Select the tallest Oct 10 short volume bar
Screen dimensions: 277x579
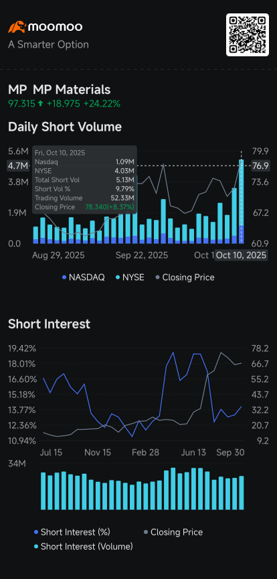pos(242,201)
